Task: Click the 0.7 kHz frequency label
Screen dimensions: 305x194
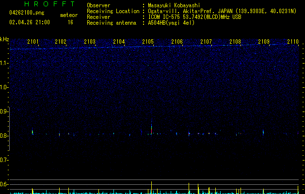Action: 4,160
